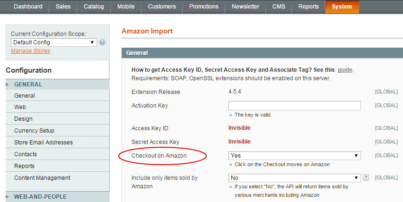Screen dimensions: 403x202
Task: Expand the GENERAL section arrow
Action: click(8, 84)
